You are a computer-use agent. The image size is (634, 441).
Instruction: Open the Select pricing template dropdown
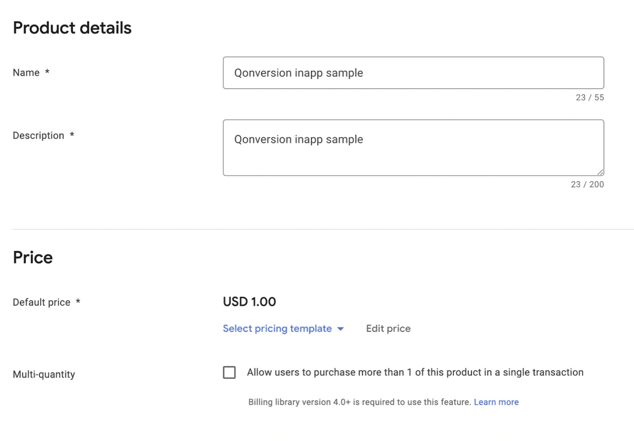coord(277,328)
